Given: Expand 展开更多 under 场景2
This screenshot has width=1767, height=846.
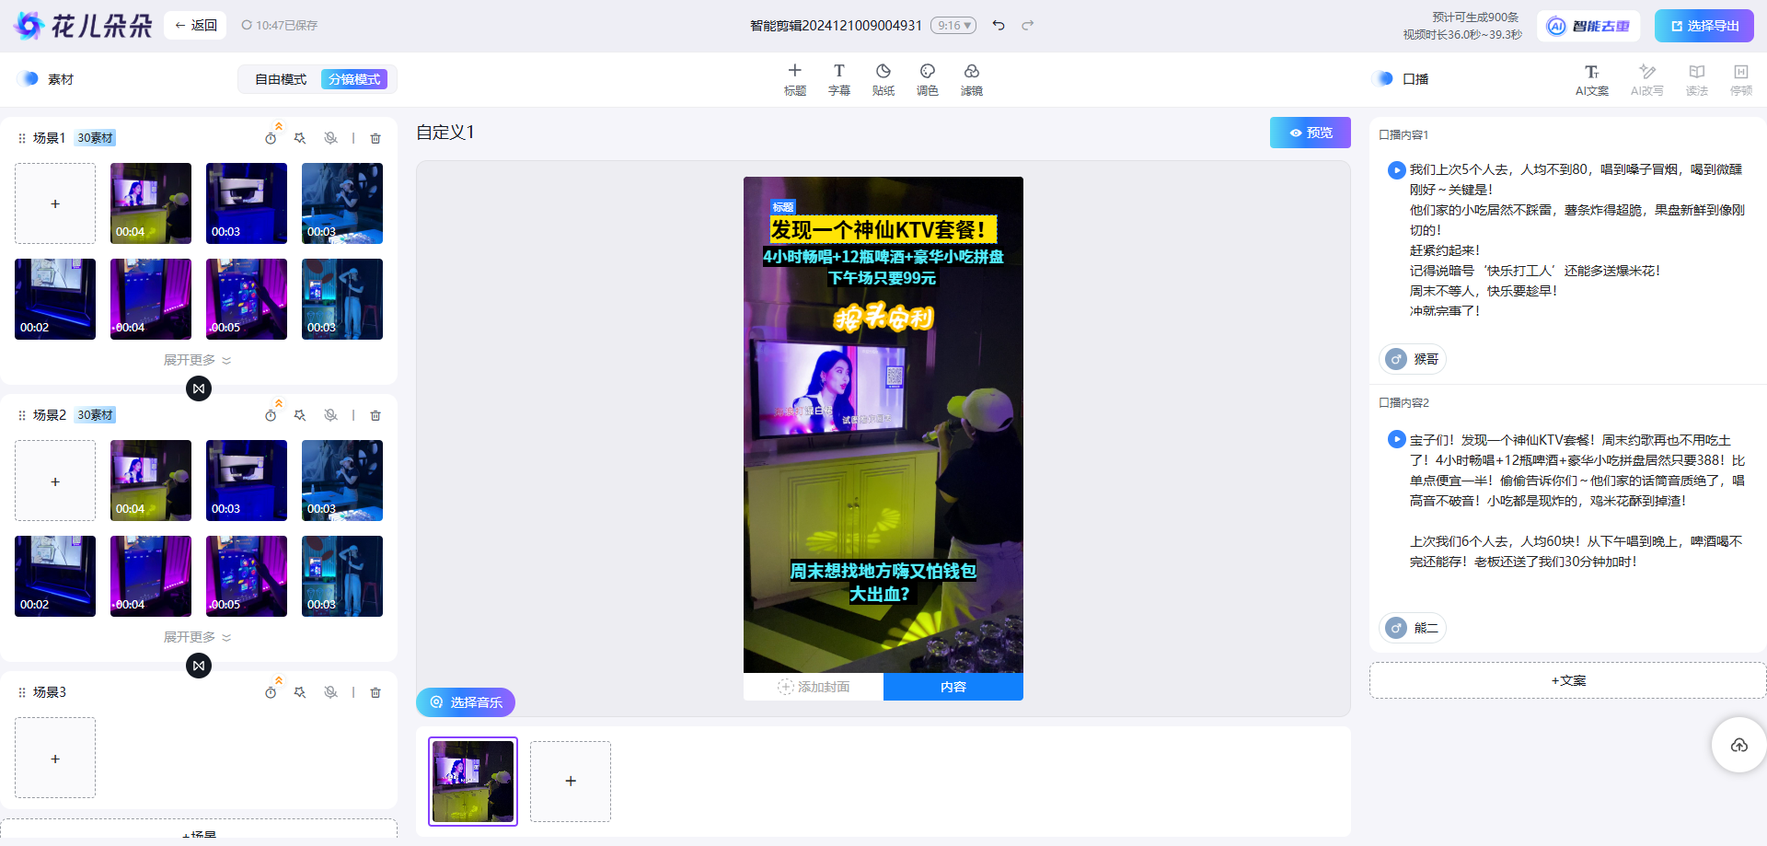Looking at the screenshot, I should pos(196,636).
